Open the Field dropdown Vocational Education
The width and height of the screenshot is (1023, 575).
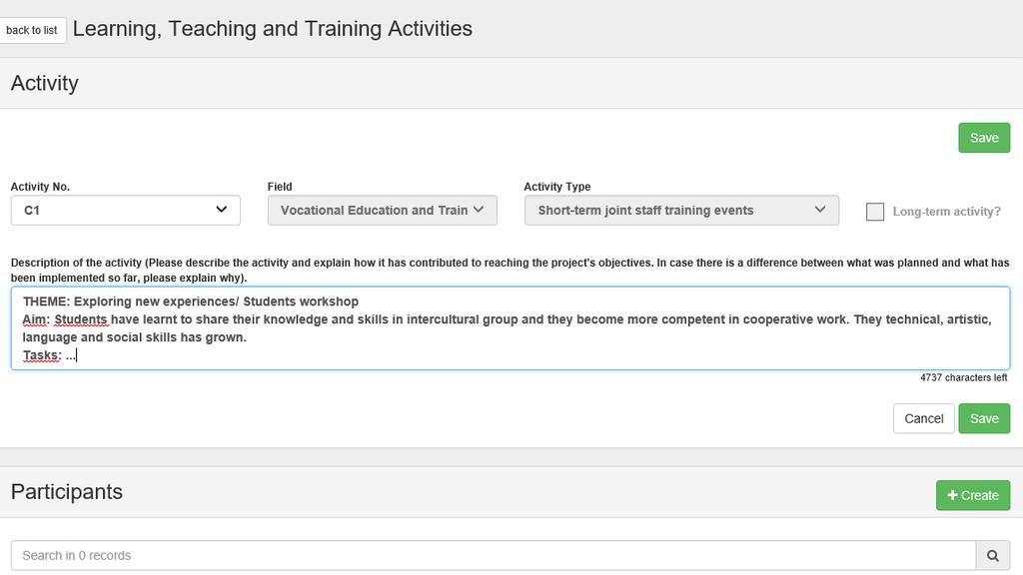(x=383, y=210)
